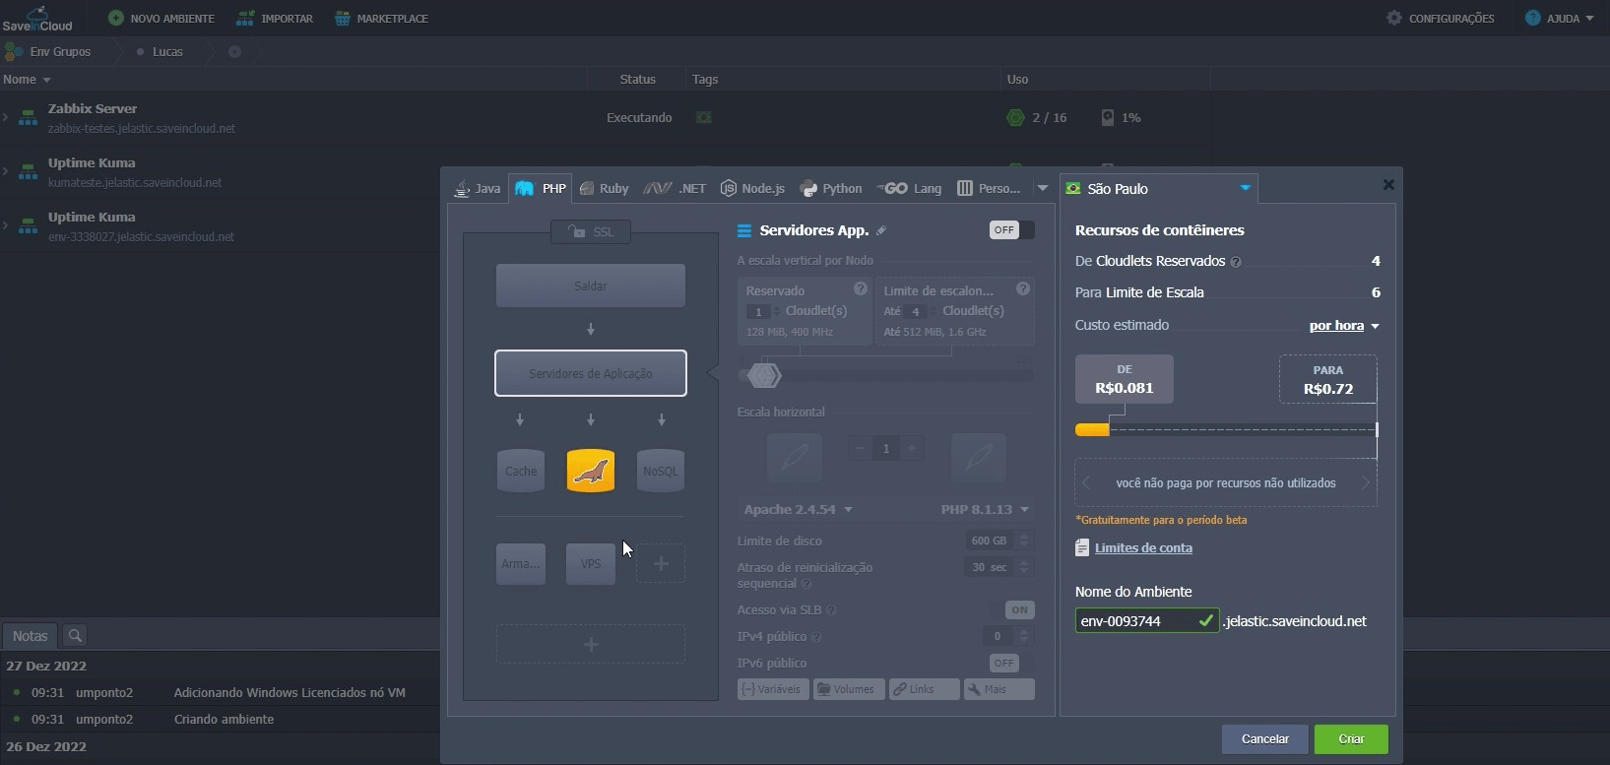Go to previous pricing hint arrow
Screen dimensions: 1610x765
coord(1086,482)
